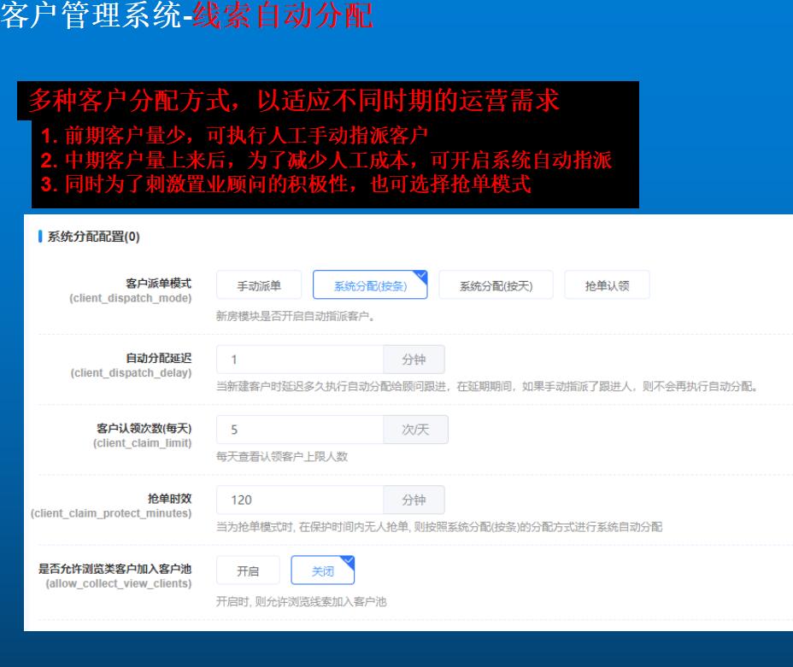Screen dimensions: 793x667
Task: Click the checkmark corner on 系统分配(按条)
Action: (x=421, y=276)
